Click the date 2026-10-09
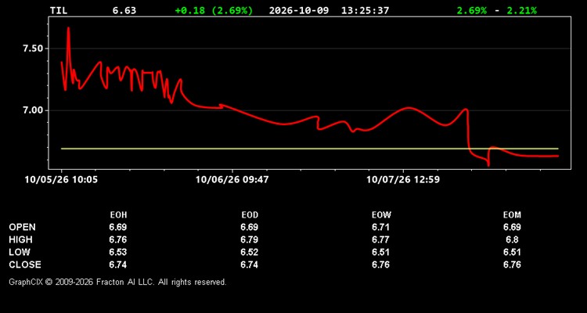587x313 pixels. click(x=299, y=10)
